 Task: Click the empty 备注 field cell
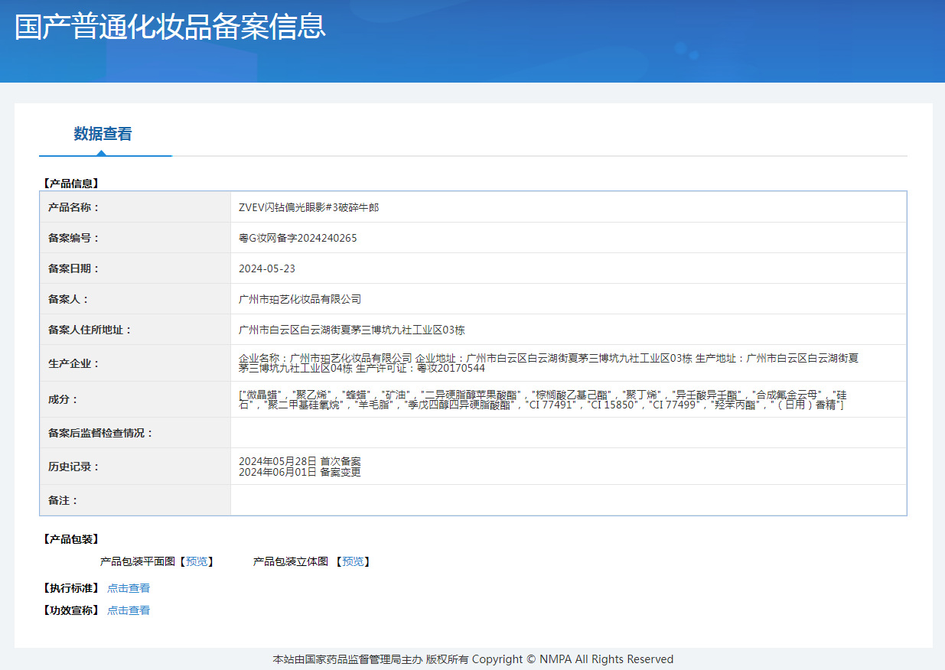(x=568, y=500)
